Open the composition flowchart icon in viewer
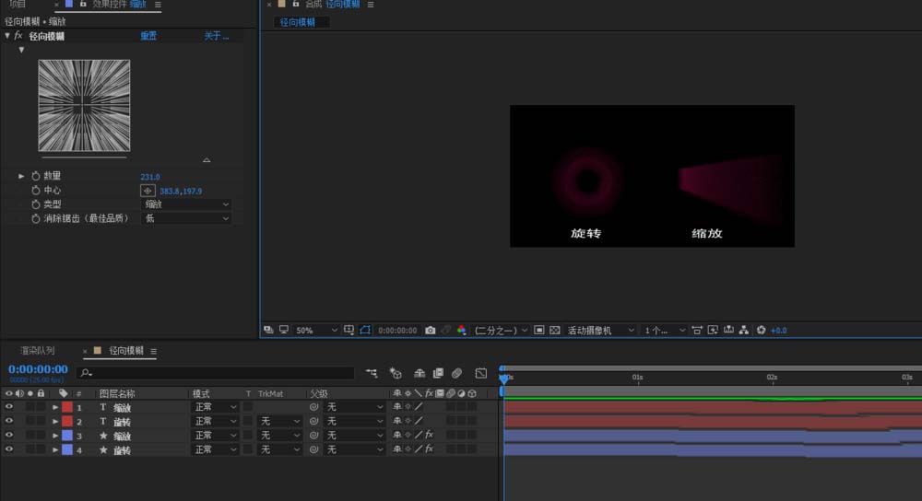The width and height of the screenshot is (922, 501). tap(744, 330)
